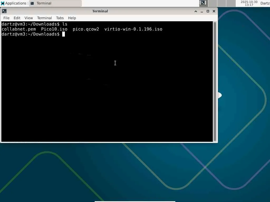
Task: Open the Help menu
Action: [x=72, y=18]
